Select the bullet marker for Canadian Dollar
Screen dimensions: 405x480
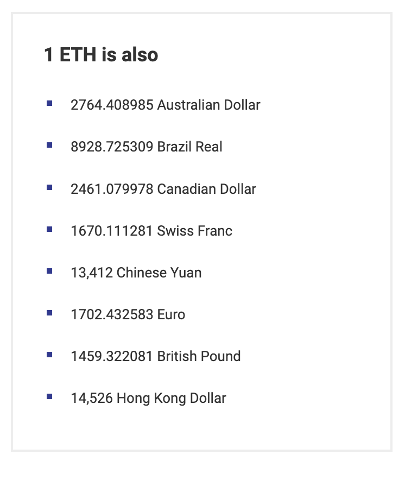(49, 187)
